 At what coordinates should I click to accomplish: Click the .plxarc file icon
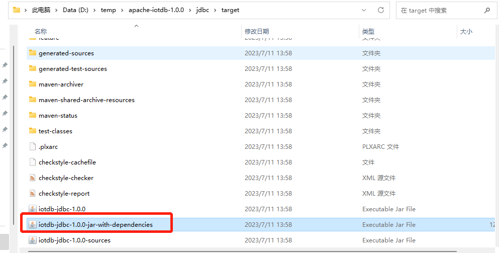click(x=33, y=146)
